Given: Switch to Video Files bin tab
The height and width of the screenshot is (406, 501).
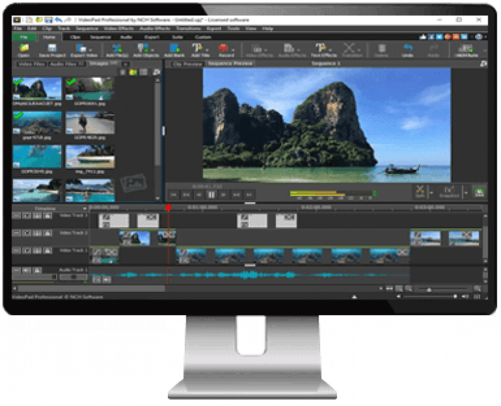Looking at the screenshot, I should (31, 64).
